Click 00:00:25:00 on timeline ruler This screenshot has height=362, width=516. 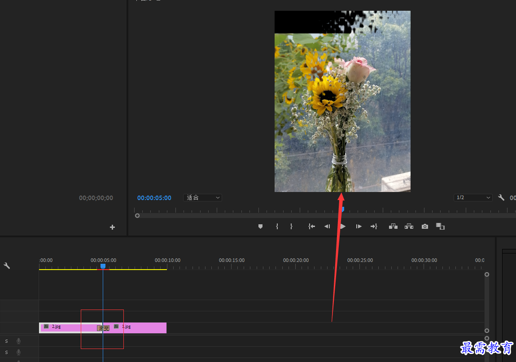coord(360,260)
